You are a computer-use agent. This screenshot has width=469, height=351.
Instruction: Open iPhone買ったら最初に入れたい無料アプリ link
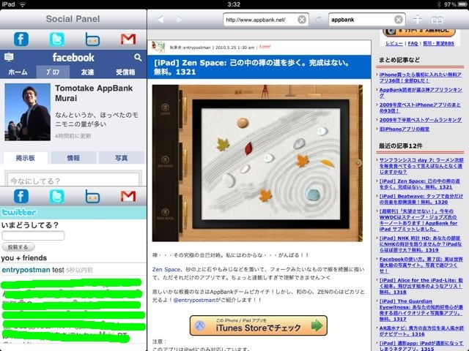pos(420,78)
